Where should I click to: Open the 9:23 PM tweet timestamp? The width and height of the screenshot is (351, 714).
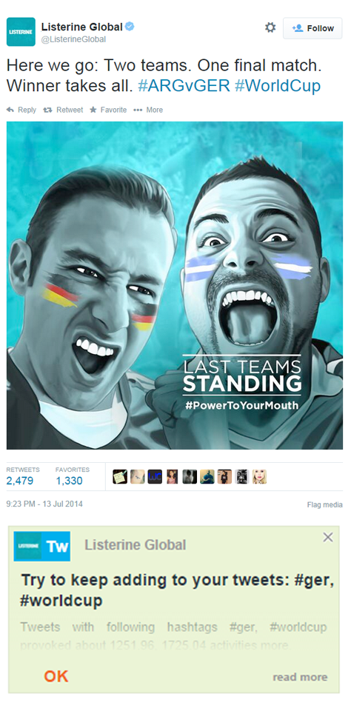pos(44,504)
